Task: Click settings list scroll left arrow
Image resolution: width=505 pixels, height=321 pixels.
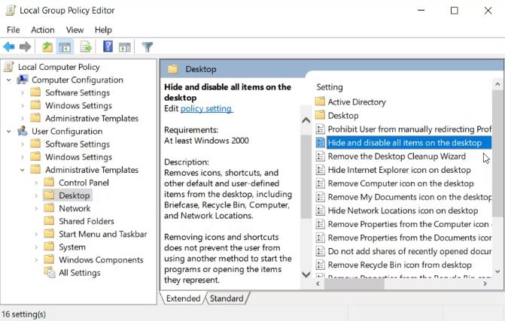Action: click(x=318, y=283)
